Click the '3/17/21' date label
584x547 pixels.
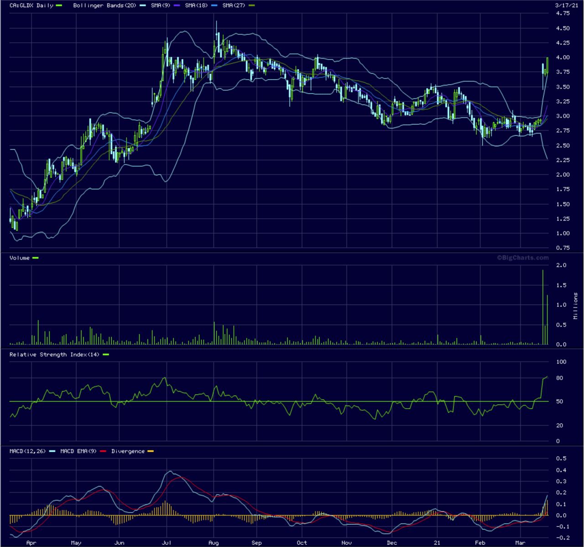[566, 5]
